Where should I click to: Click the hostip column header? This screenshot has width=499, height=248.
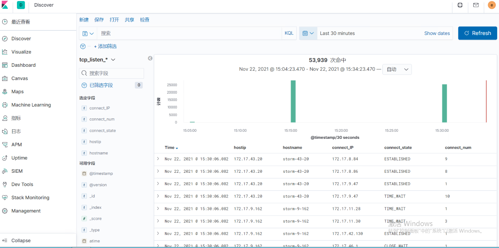point(240,148)
